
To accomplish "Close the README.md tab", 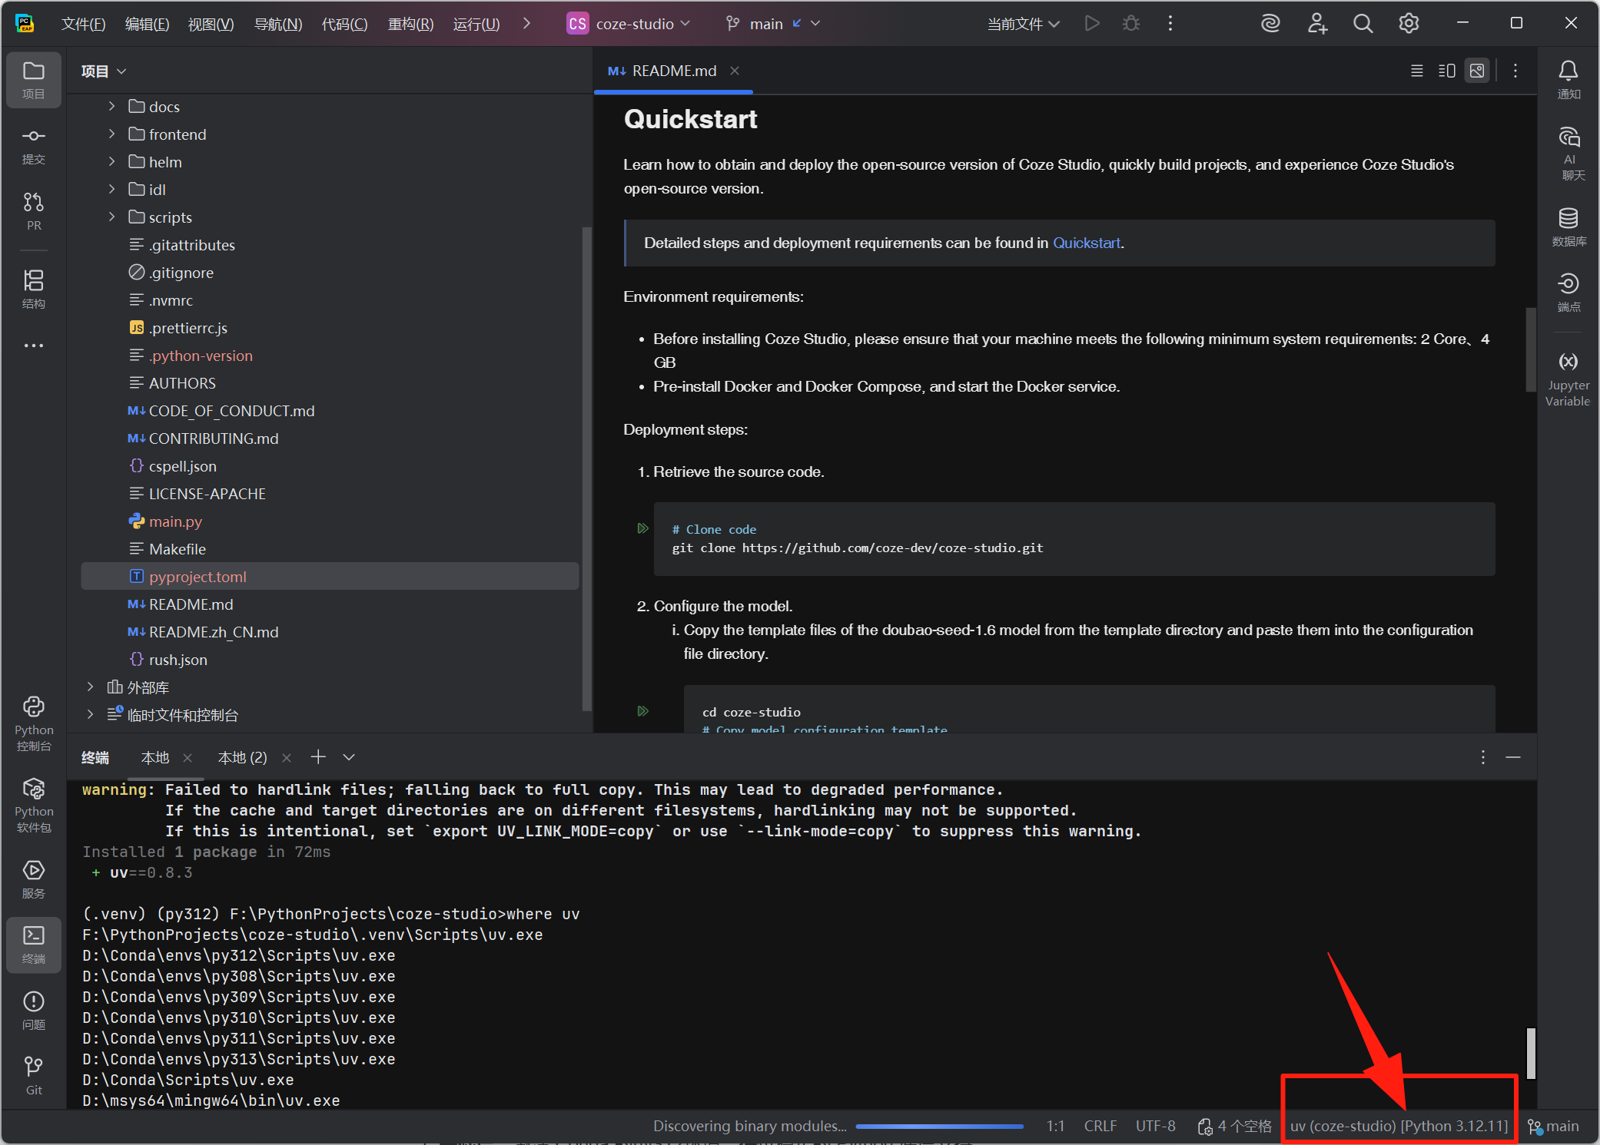I will (x=735, y=71).
